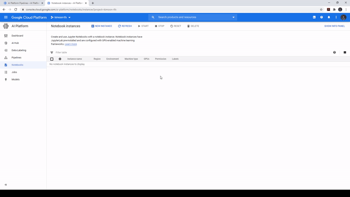Click the red PDF extension icon
350x197 pixels.
(x=329, y=10)
